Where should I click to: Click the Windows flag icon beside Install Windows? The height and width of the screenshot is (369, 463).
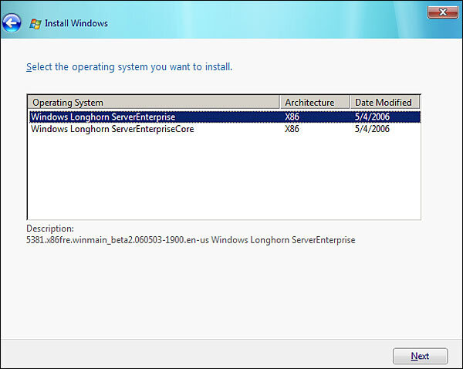pyautogui.click(x=35, y=24)
